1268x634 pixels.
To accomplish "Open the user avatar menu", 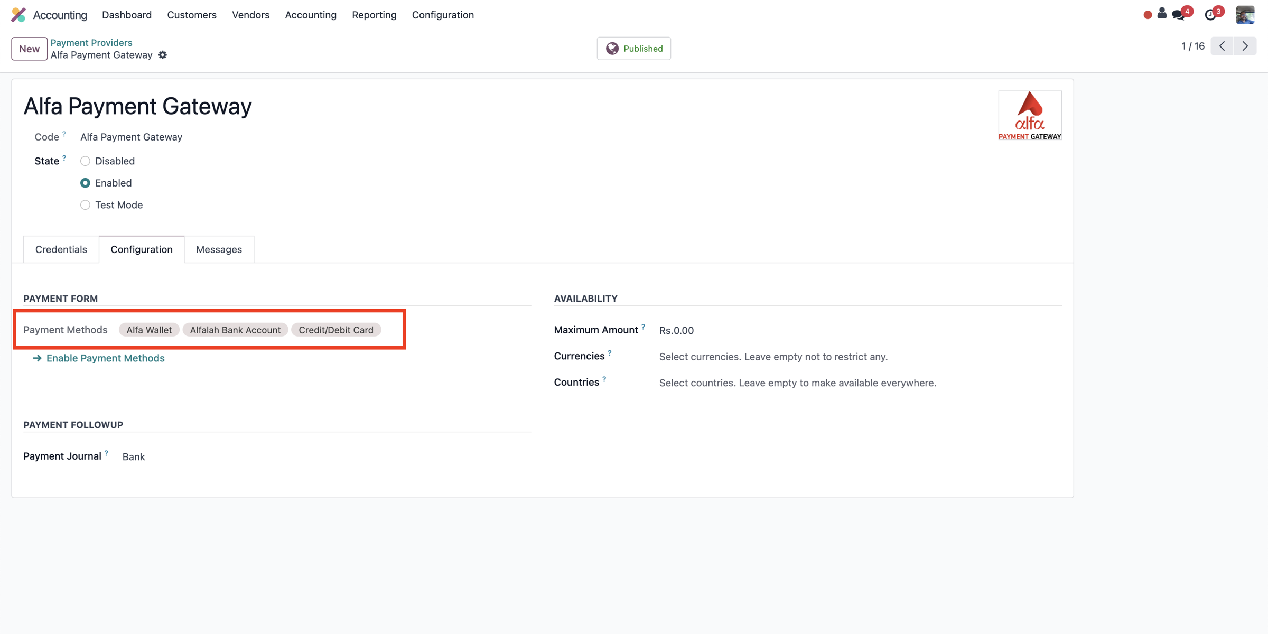I will 1245,15.
